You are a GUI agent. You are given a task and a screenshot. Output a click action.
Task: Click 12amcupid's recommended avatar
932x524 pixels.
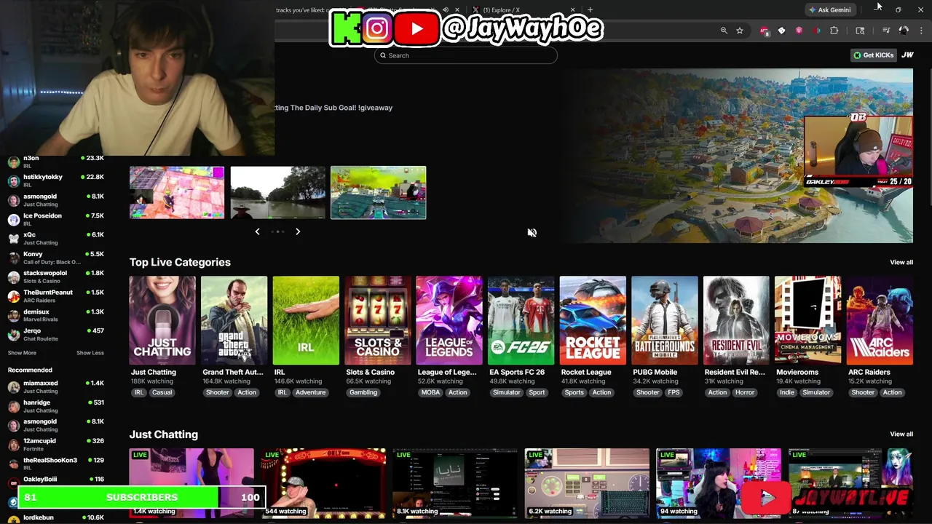[x=14, y=445]
